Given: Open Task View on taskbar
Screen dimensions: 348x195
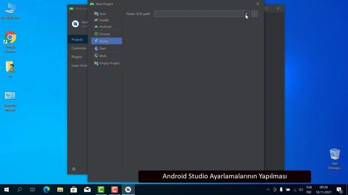Looking at the screenshot, I should pos(33,190).
